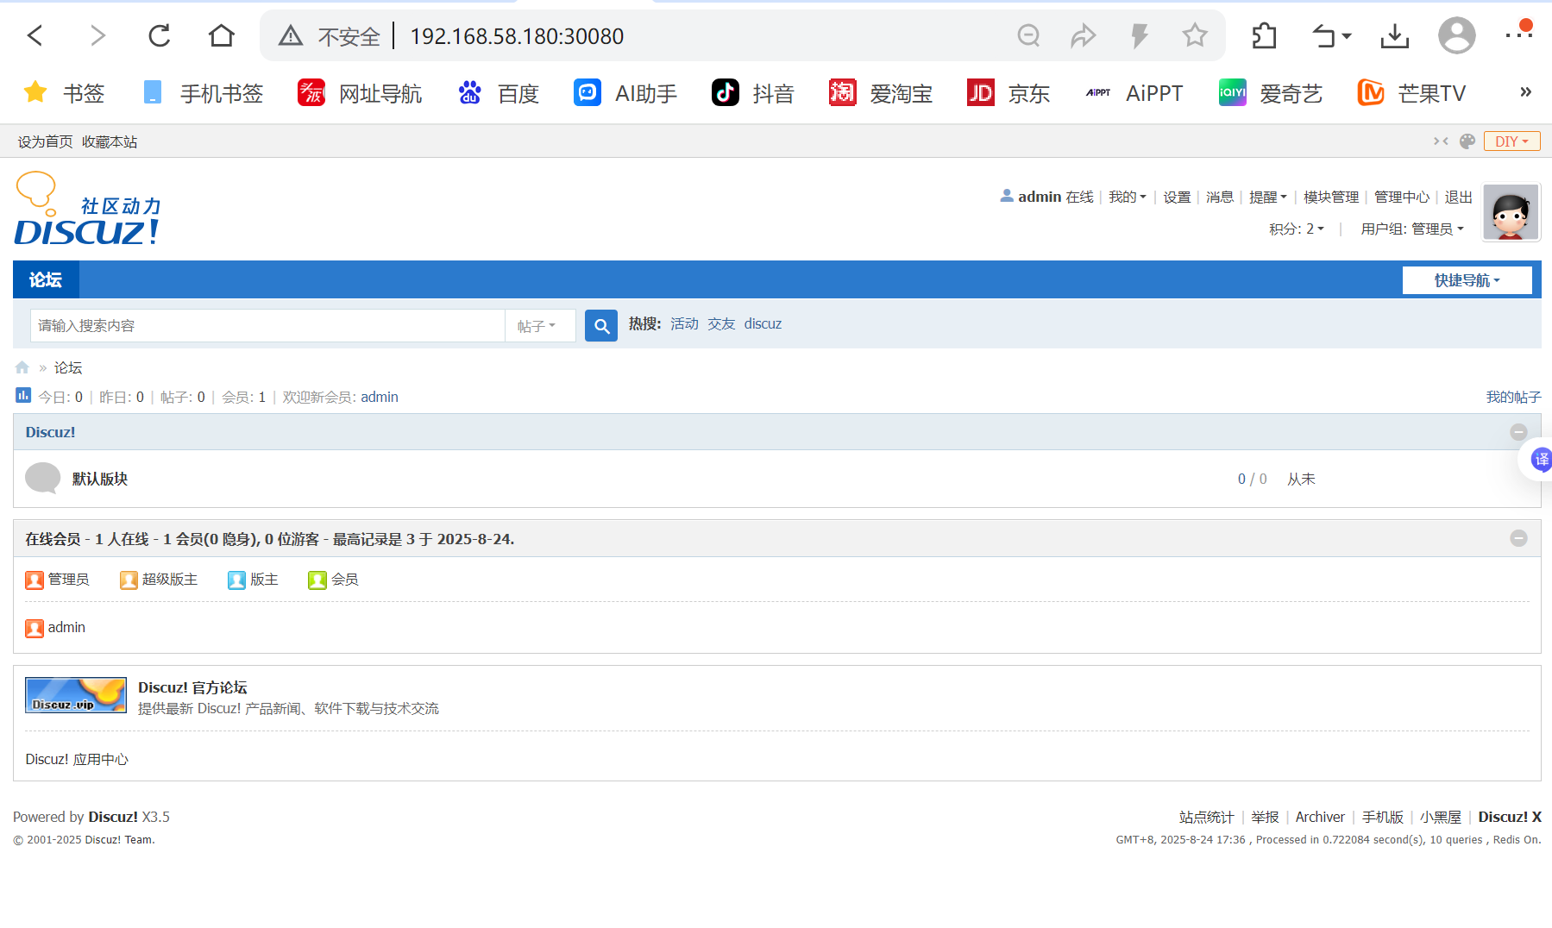Click the forum statistics chart icon
Image resolution: width=1552 pixels, height=928 pixels.
23,395
